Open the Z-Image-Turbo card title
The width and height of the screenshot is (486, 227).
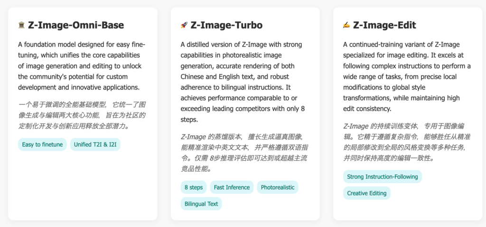(226, 25)
